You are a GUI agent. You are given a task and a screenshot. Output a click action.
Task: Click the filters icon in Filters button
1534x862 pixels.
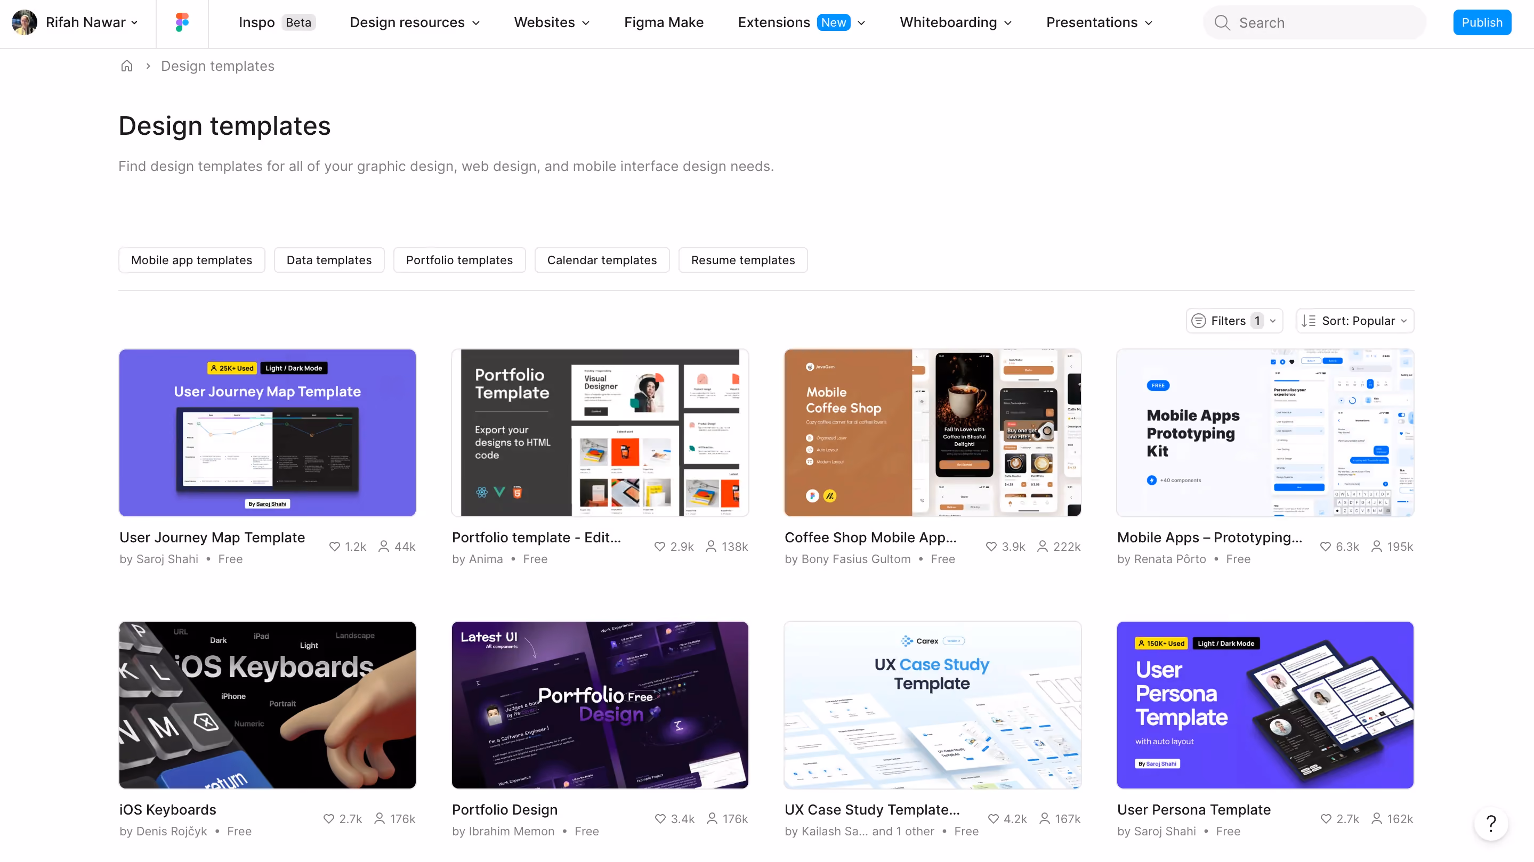tap(1199, 321)
